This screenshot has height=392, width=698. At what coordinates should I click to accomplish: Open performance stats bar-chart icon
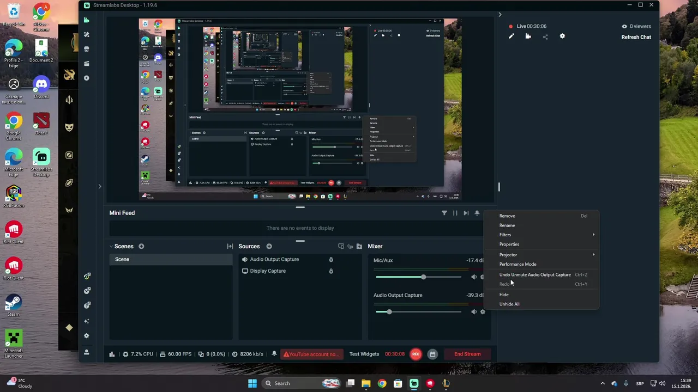(x=112, y=354)
